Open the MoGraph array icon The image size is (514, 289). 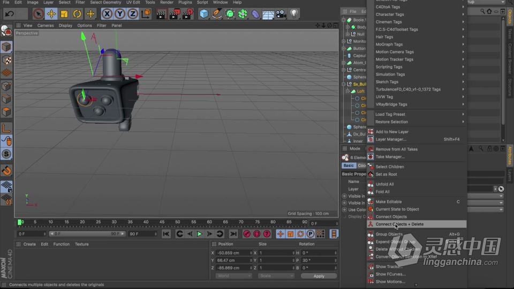click(243, 14)
